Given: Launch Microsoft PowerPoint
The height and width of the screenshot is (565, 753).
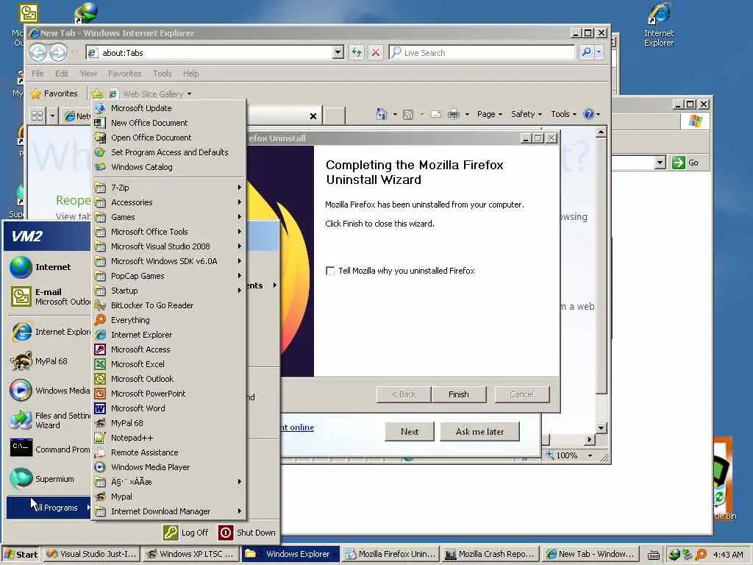Looking at the screenshot, I should 169,394.
